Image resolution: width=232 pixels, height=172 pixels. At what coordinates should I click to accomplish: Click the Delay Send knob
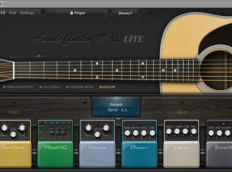169,131
